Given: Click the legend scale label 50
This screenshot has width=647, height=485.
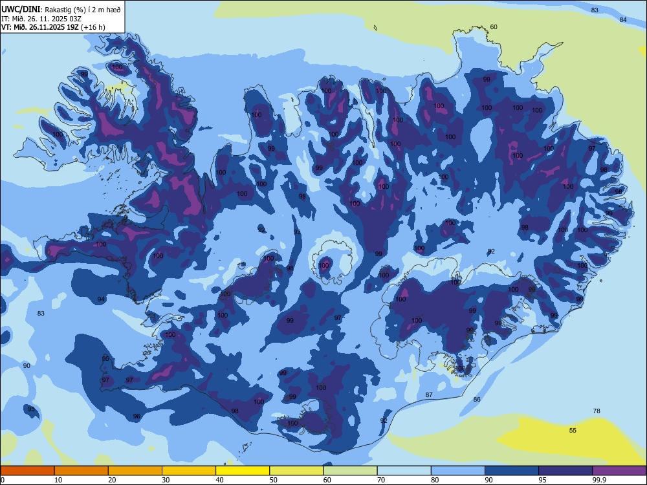Looking at the screenshot, I should pos(274,480).
